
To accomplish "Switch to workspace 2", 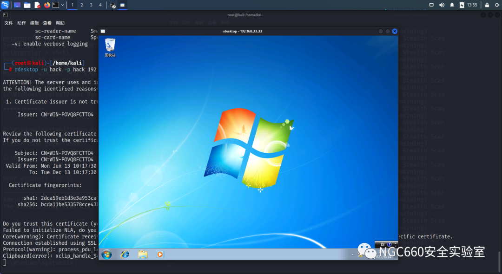I will click(82, 5).
